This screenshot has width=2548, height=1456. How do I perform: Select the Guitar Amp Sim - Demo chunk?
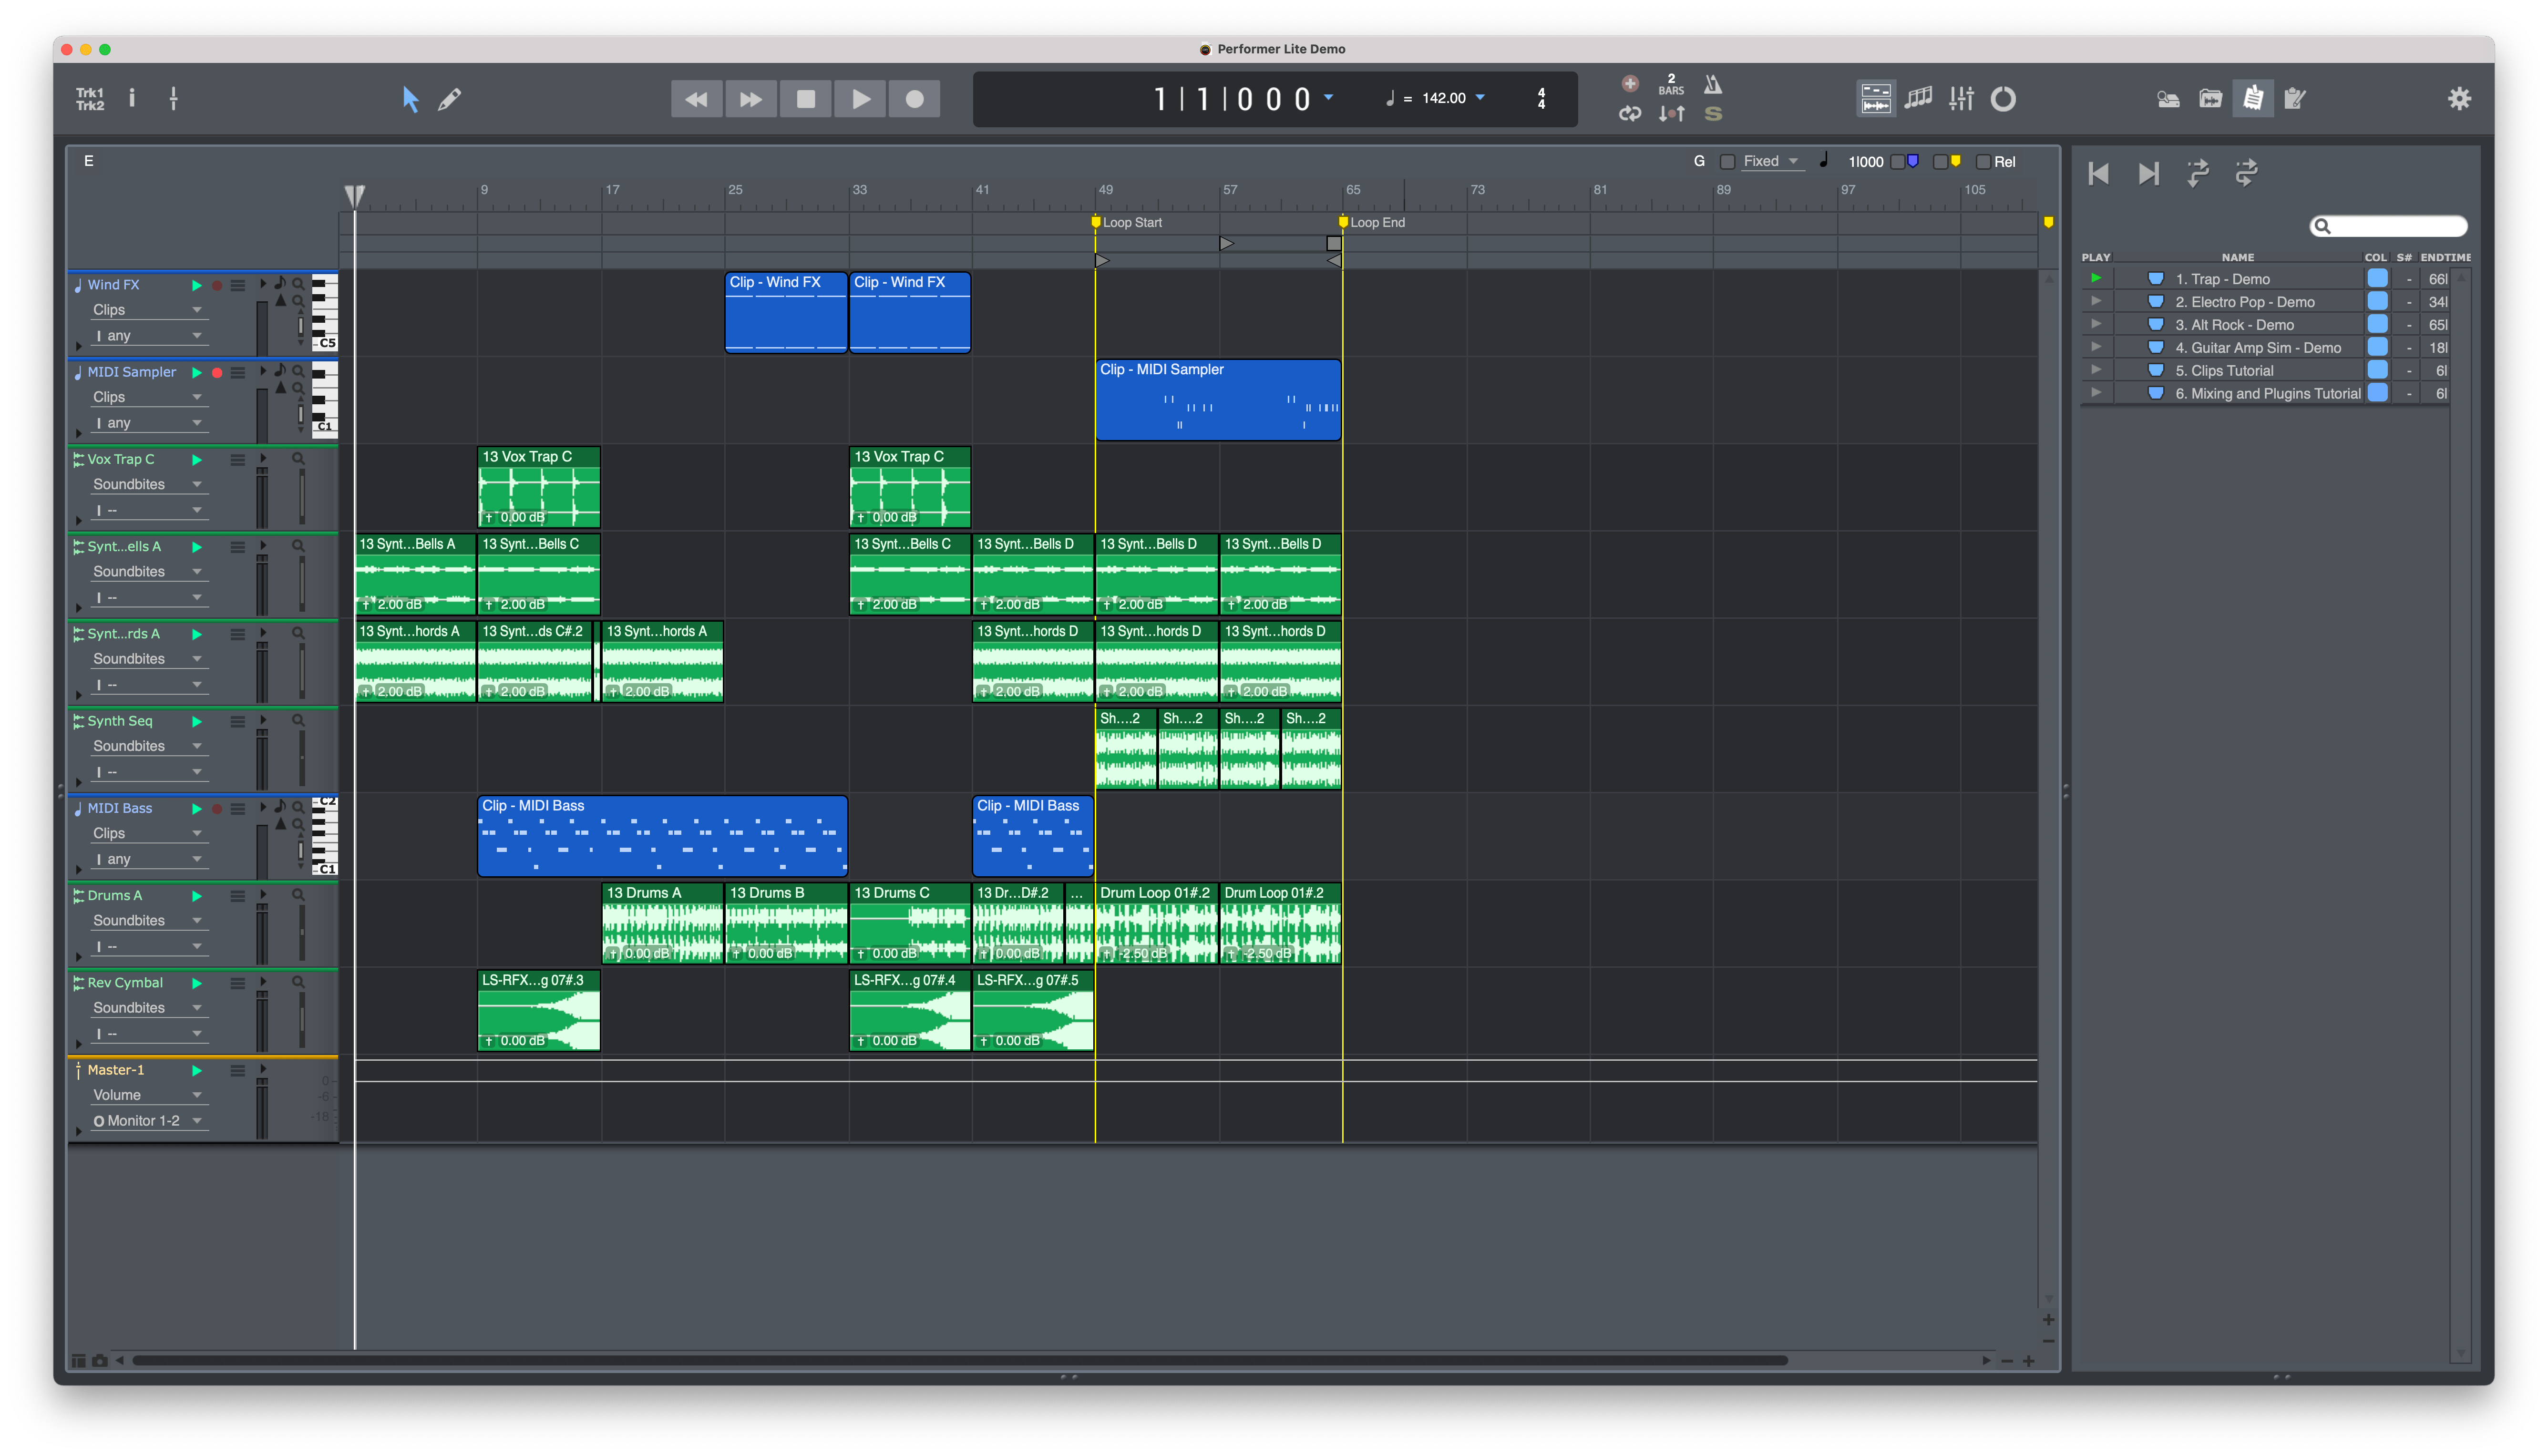click(2257, 348)
